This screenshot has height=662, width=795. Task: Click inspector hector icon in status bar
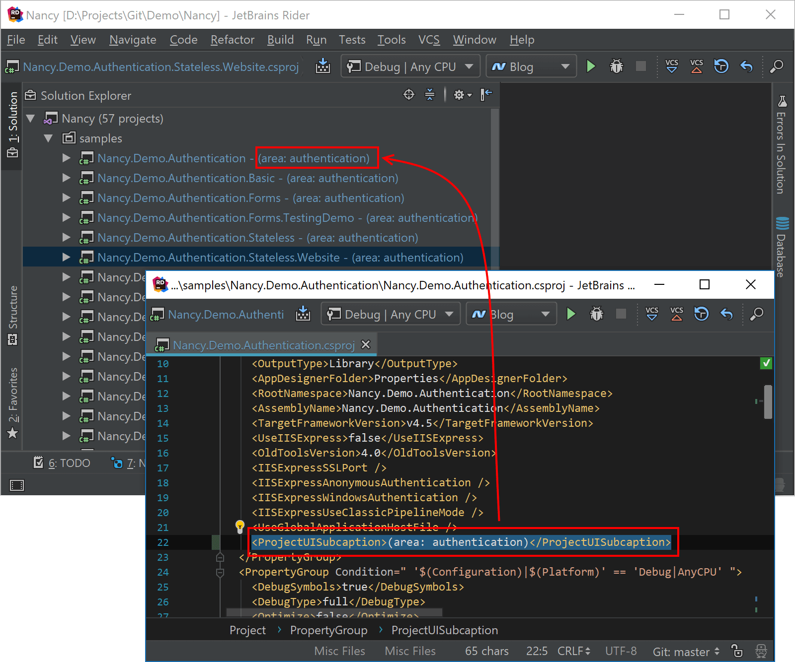click(761, 651)
